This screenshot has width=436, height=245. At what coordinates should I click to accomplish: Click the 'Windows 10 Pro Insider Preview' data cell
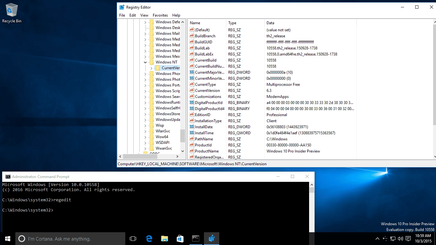click(293, 151)
